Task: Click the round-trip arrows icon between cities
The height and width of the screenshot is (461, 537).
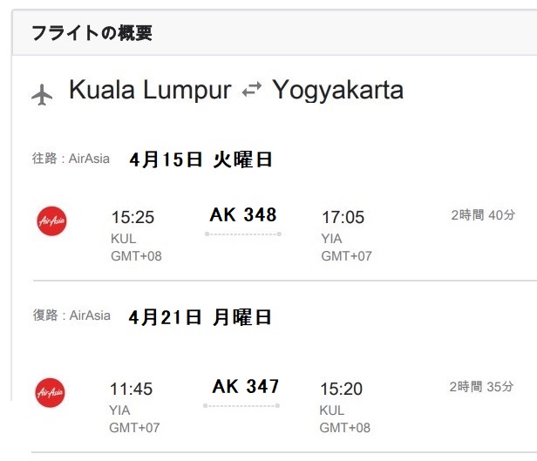Action: (x=252, y=91)
